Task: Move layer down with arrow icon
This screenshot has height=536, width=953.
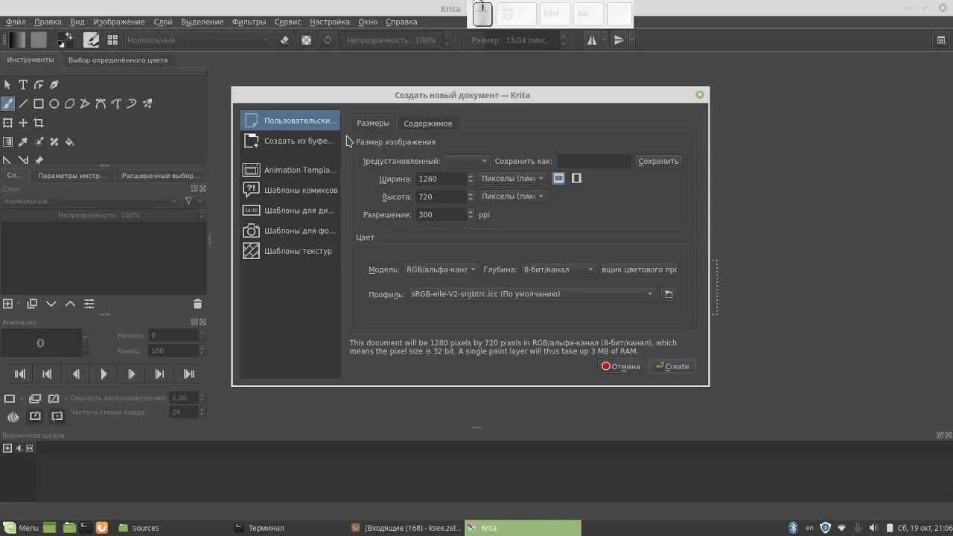Action: pos(51,304)
